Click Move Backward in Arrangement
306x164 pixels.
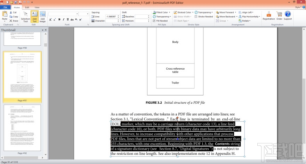(x=227, y=17)
